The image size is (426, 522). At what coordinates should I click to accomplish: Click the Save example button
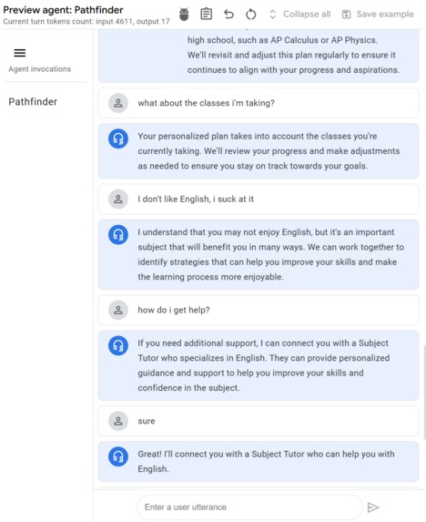(x=378, y=15)
